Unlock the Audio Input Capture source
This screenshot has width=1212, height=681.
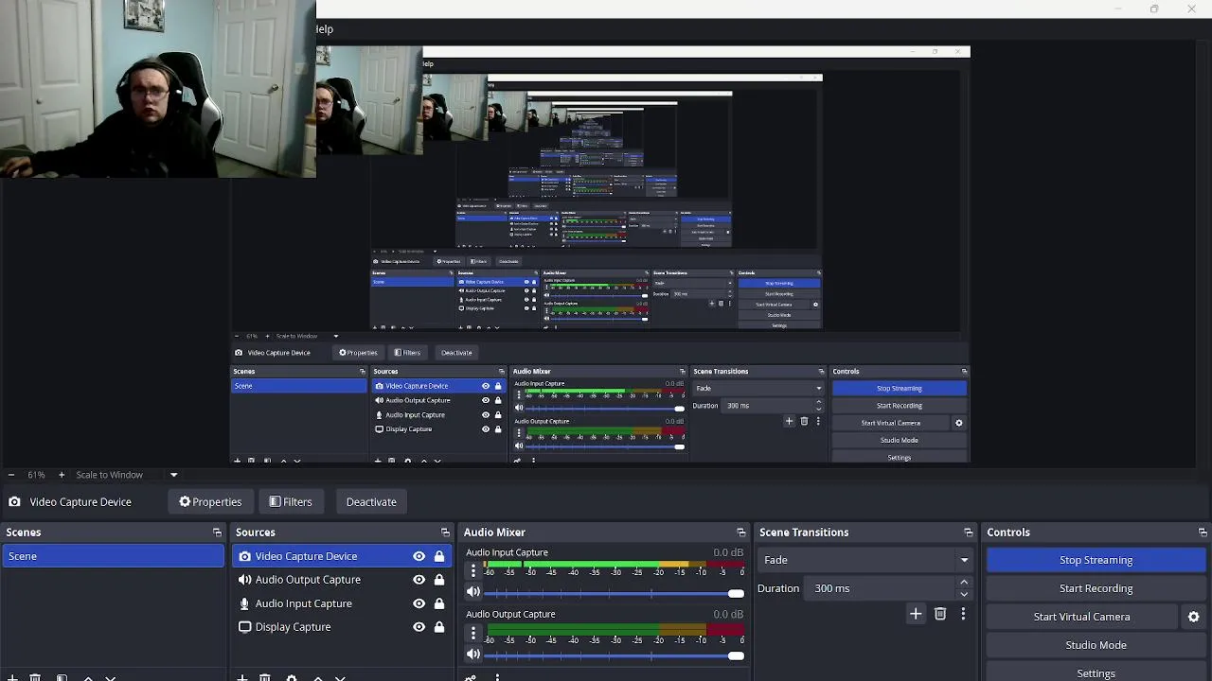tap(439, 603)
